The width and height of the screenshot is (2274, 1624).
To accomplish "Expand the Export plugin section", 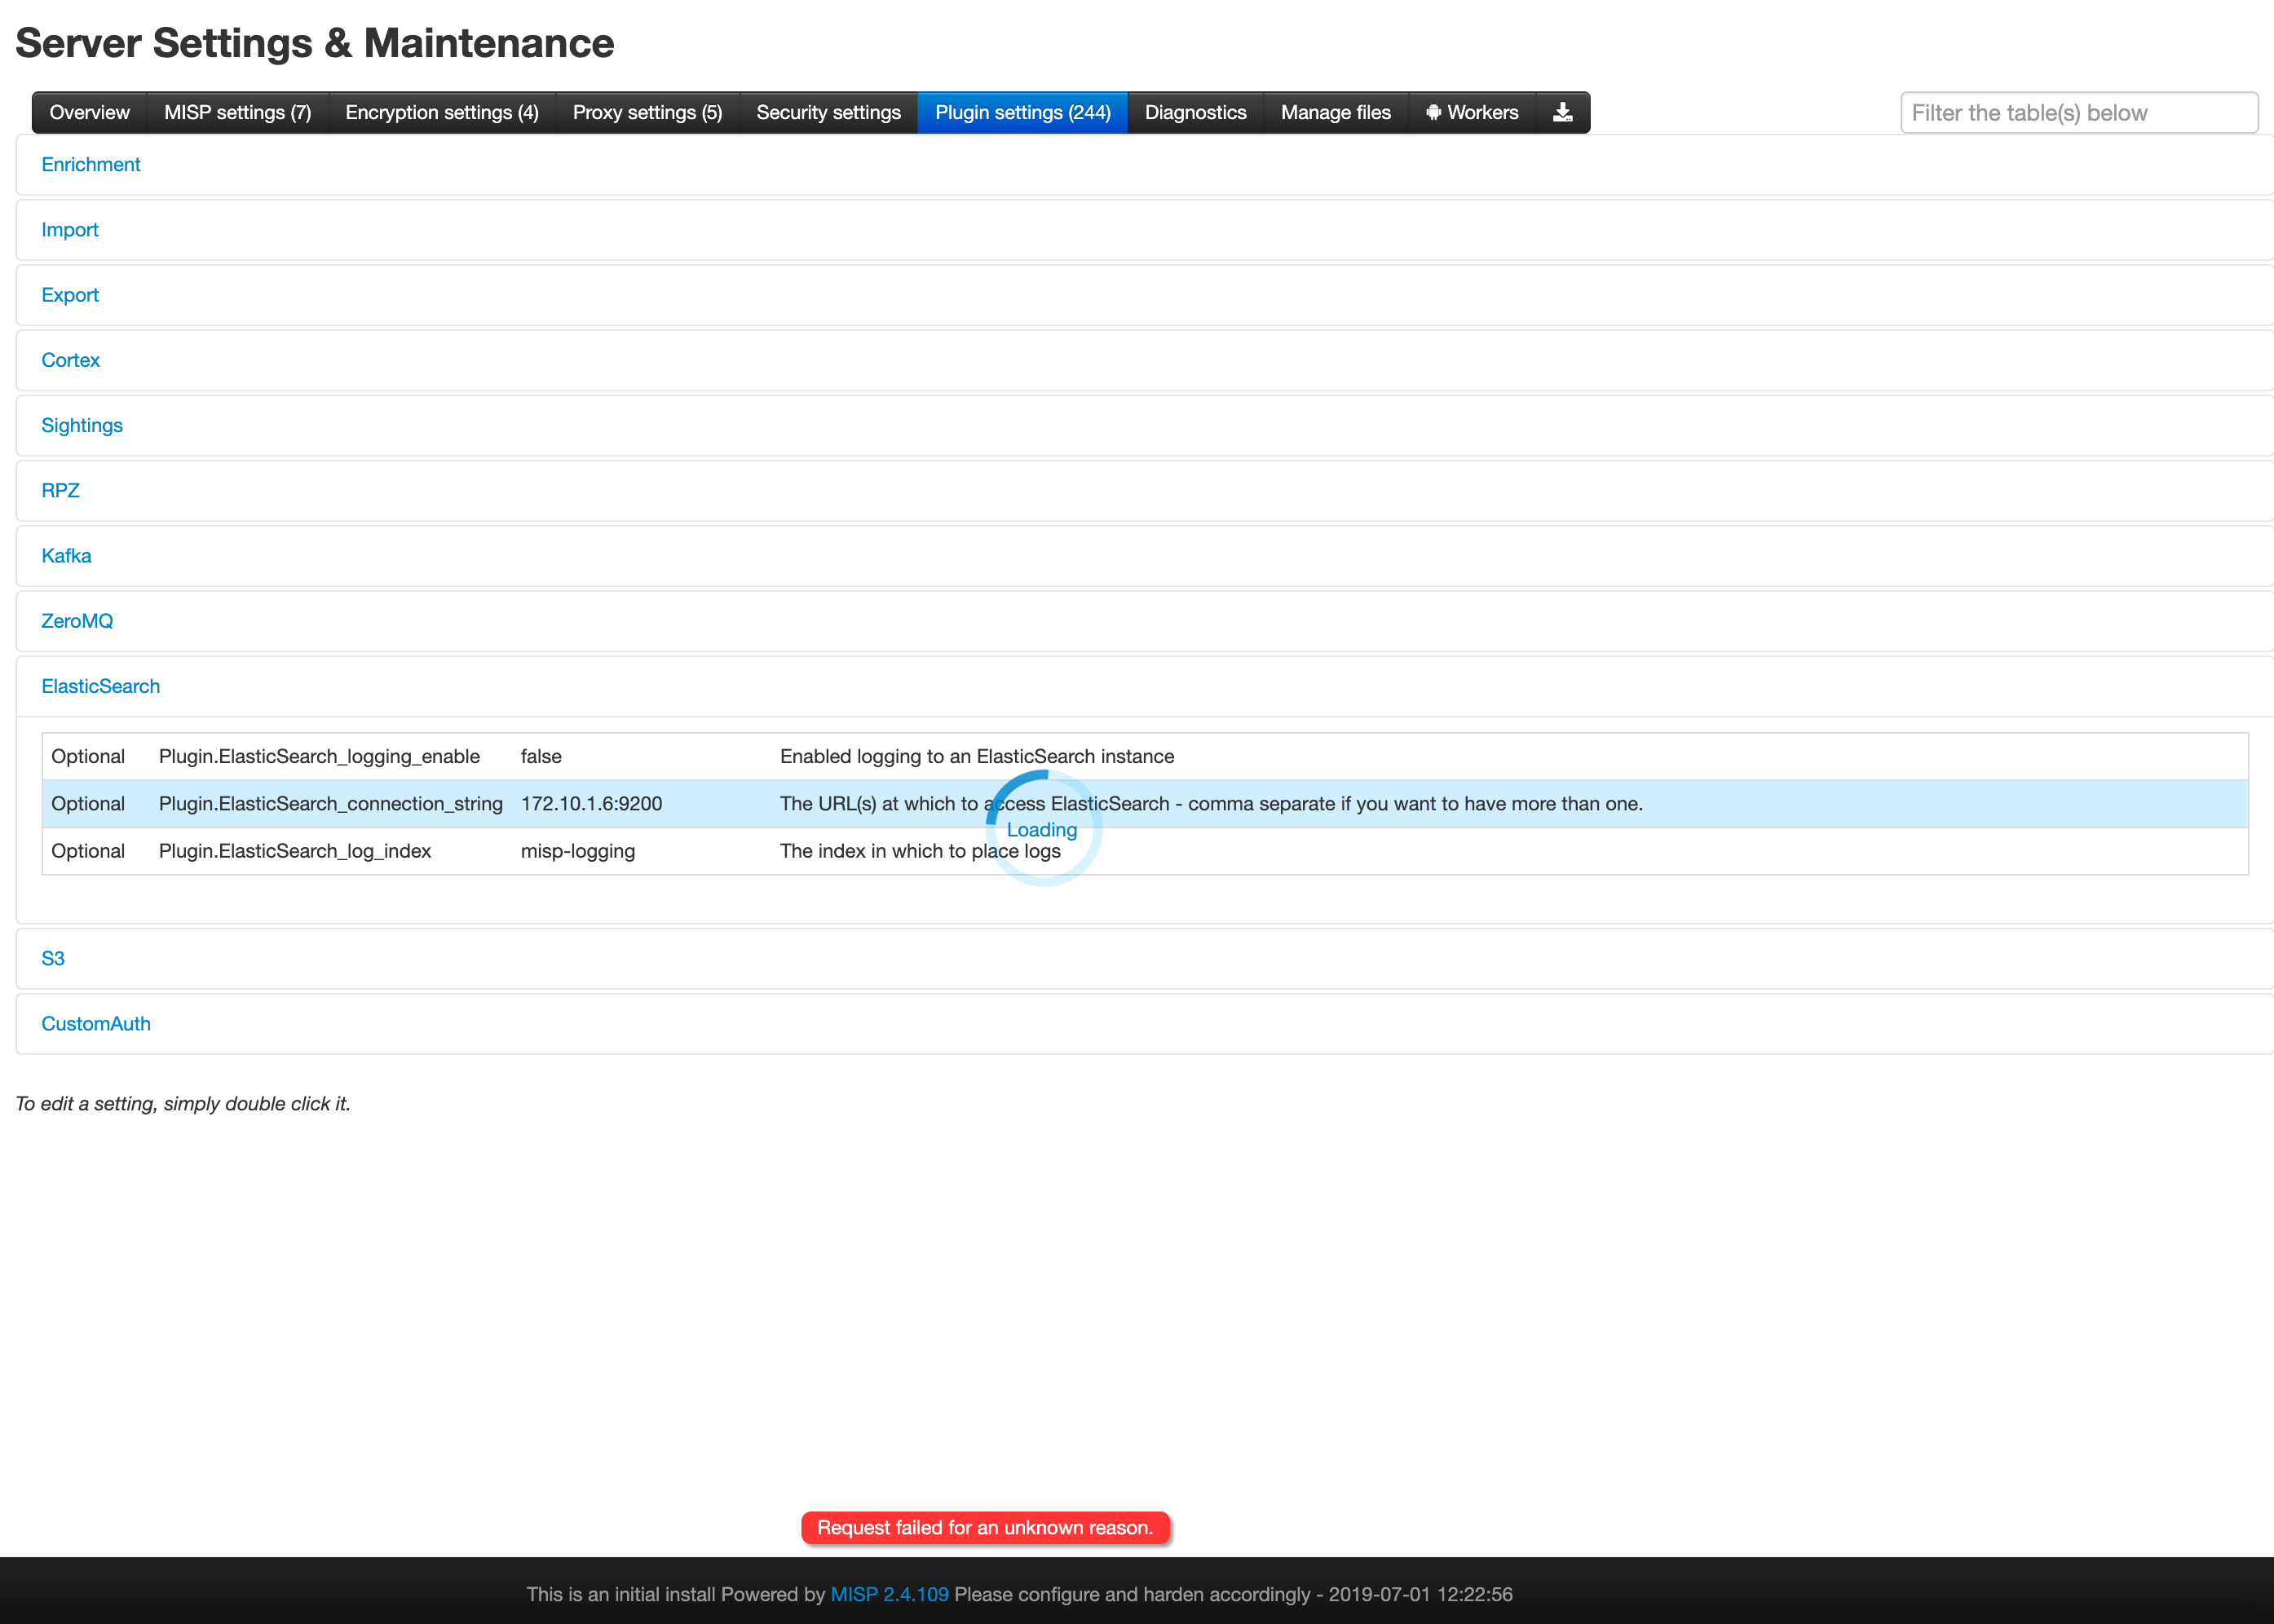I will pyautogui.click(x=69, y=294).
